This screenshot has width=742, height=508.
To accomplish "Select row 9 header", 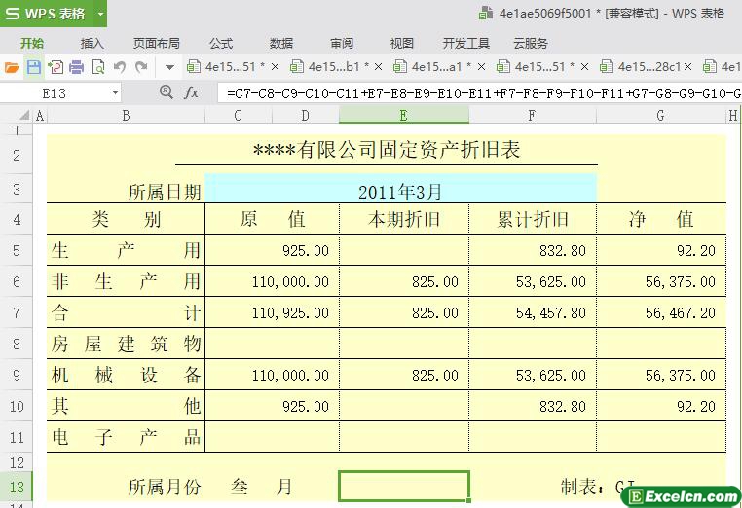I will 17,375.
